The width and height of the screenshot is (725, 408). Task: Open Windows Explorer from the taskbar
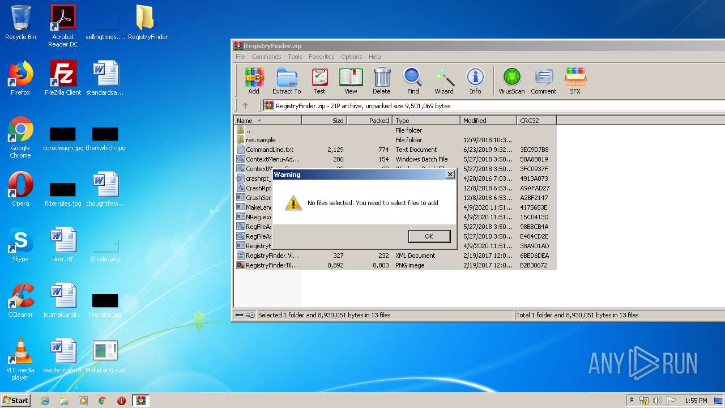coord(64,401)
